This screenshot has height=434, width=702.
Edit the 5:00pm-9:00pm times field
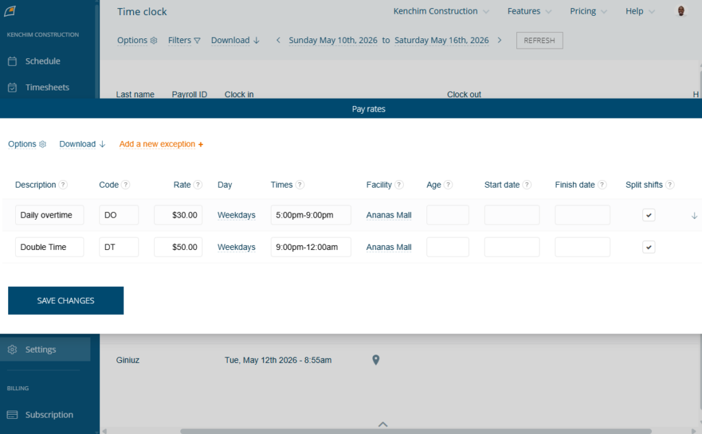pos(311,215)
